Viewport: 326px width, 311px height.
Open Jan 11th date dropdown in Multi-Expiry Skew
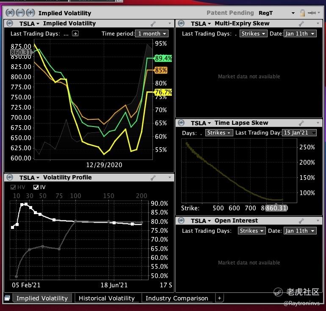[x=300, y=34]
